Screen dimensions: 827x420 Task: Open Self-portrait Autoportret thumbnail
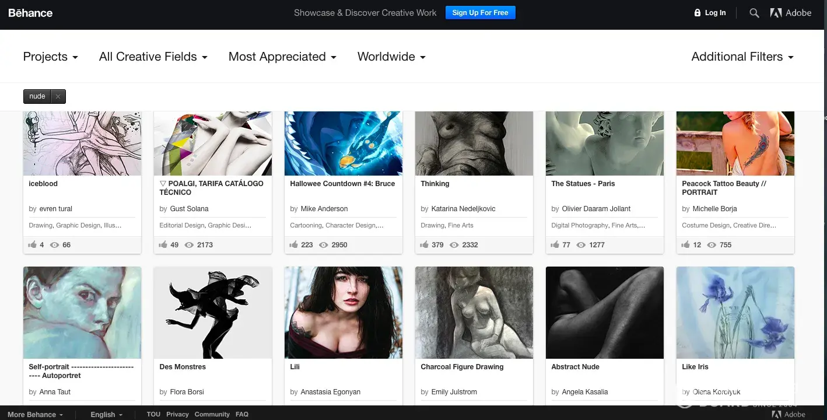[82, 313]
